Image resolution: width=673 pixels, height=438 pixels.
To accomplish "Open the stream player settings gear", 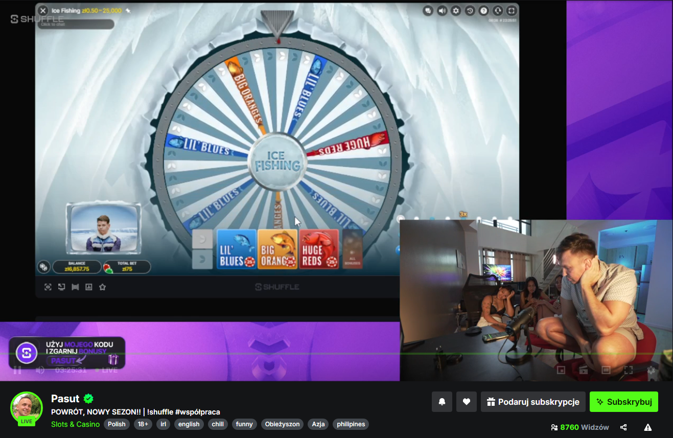I will pyautogui.click(x=651, y=370).
